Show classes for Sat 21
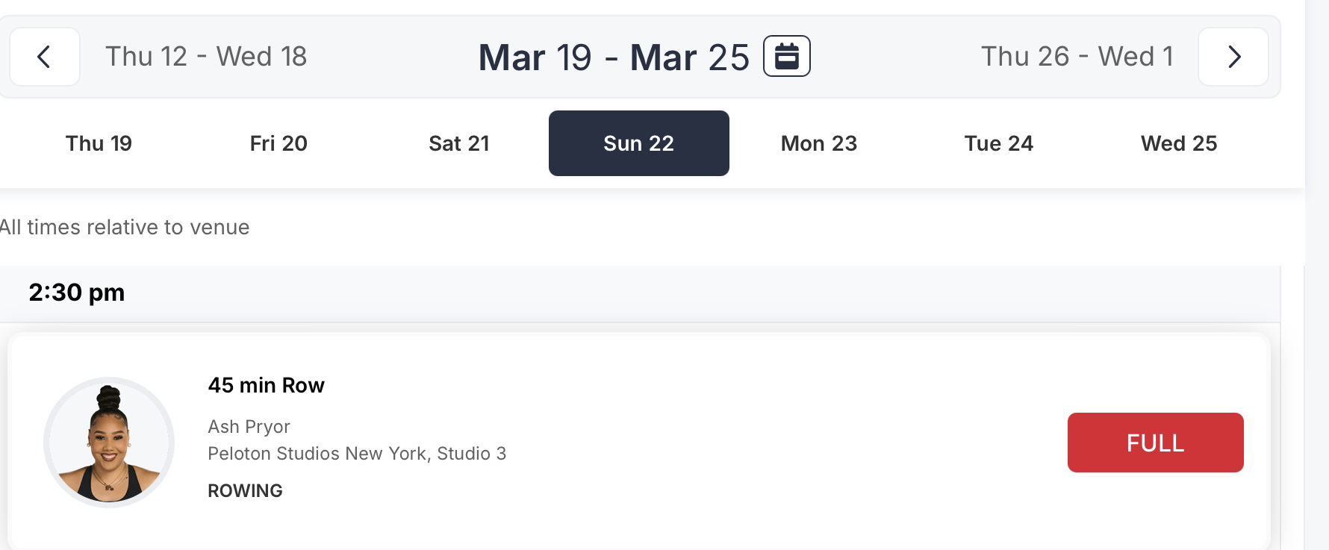The height and width of the screenshot is (550, 1329). [459, 143]
